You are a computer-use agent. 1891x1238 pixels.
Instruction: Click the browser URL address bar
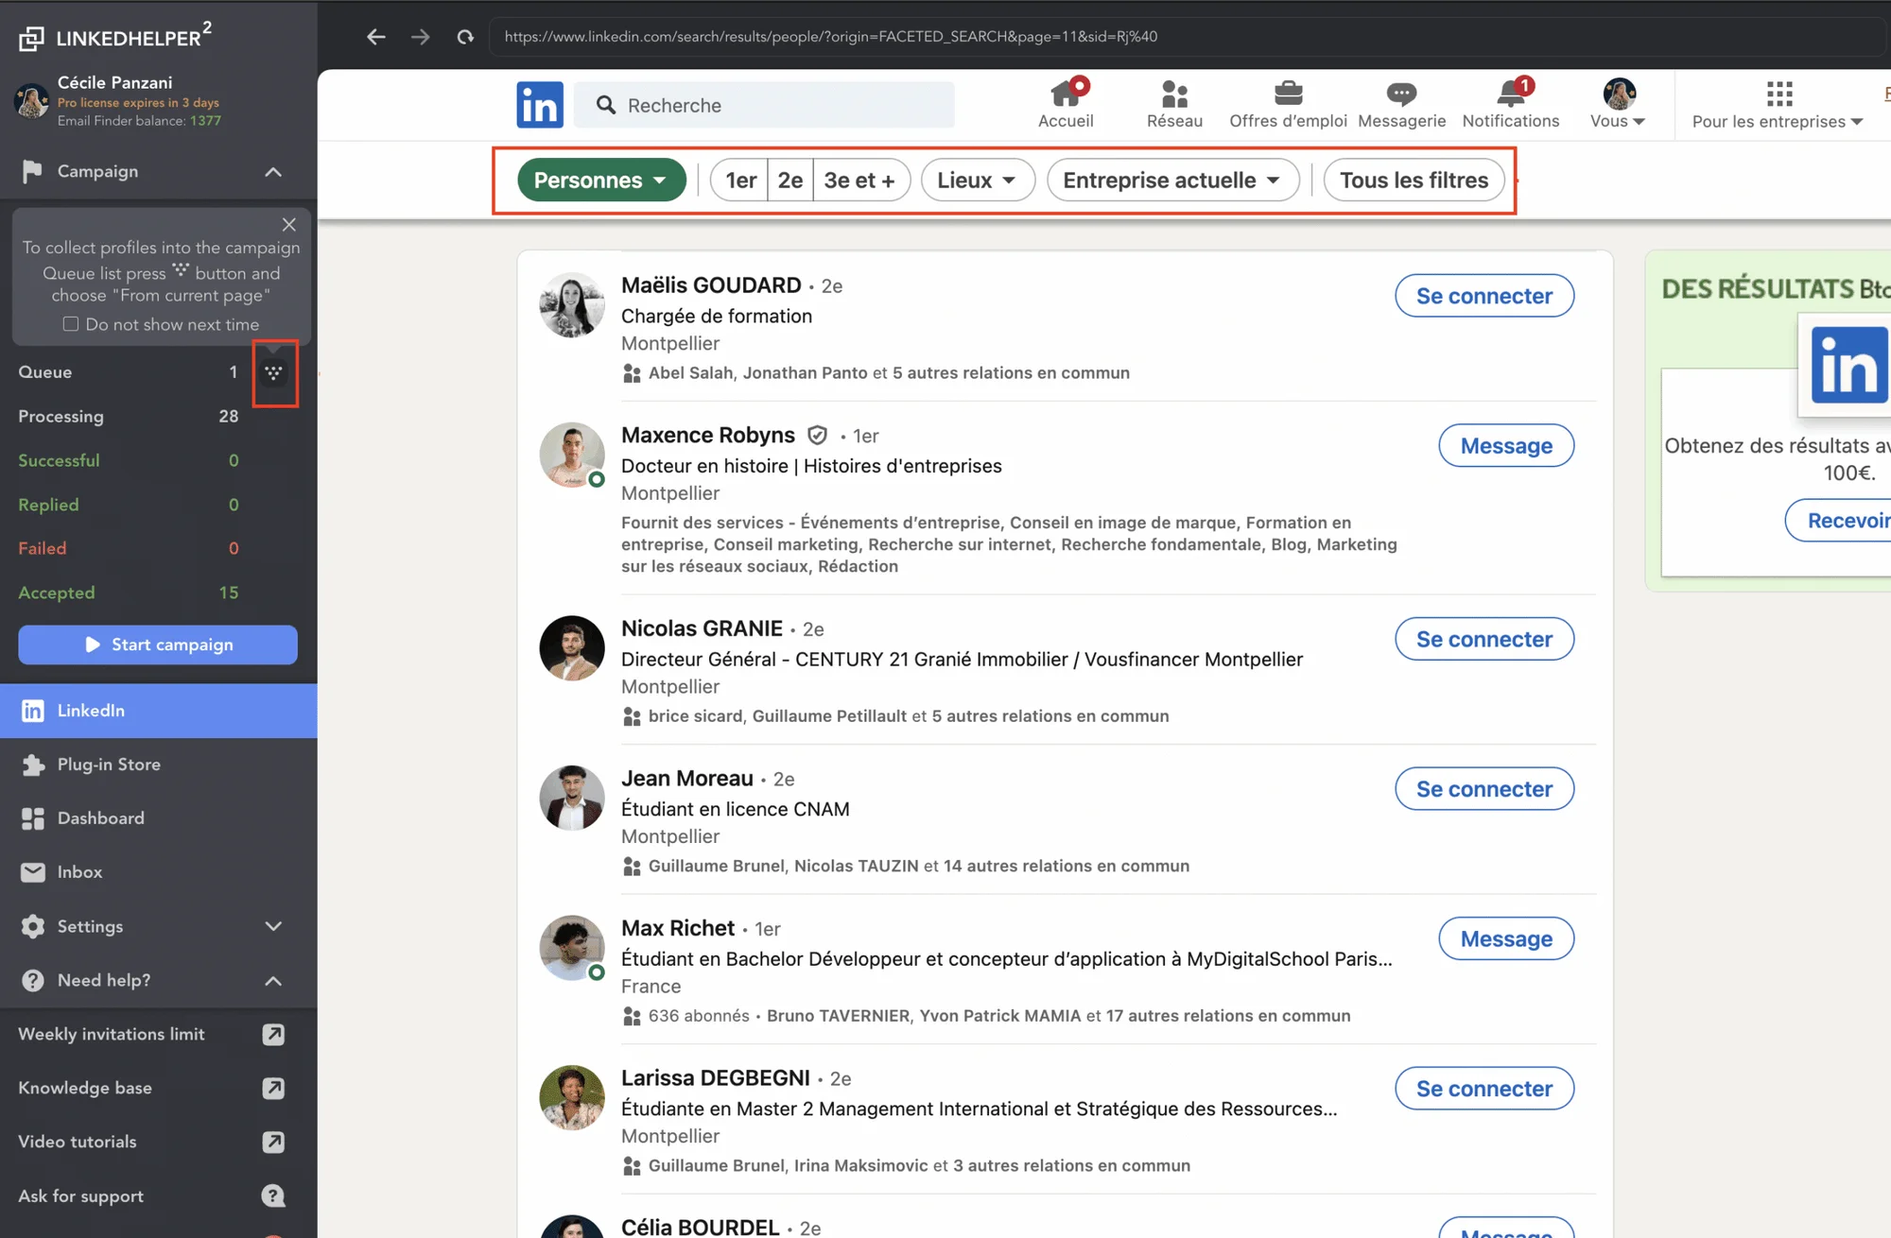tap(1187, 37)
